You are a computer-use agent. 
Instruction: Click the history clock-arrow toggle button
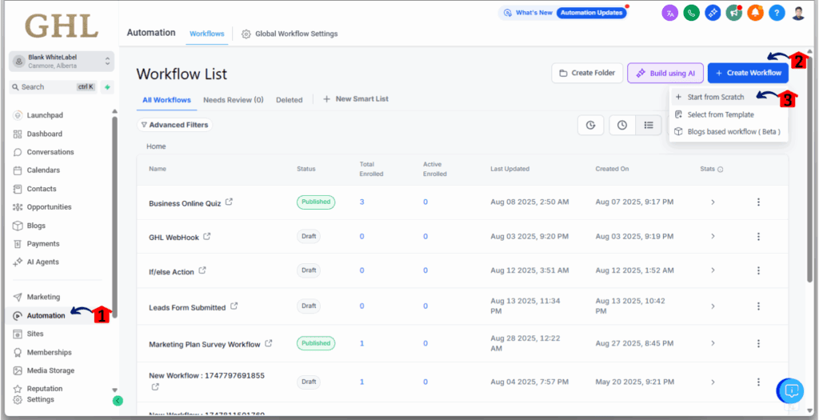coord(590,126)
